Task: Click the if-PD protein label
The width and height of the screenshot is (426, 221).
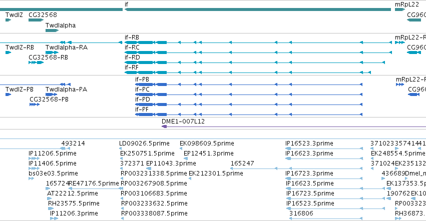Action: 143,99
